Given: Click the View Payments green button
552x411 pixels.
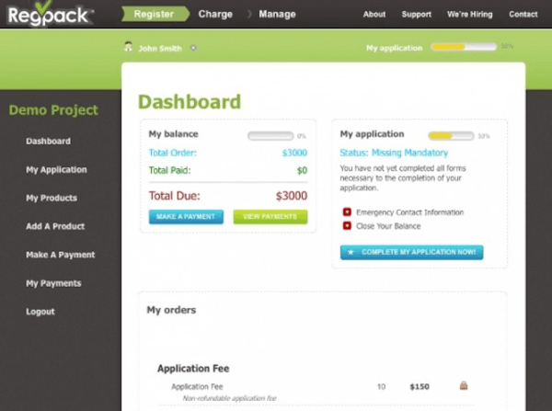Looking at the screenshot, I should pyautogui.click(x=270, y=217).
